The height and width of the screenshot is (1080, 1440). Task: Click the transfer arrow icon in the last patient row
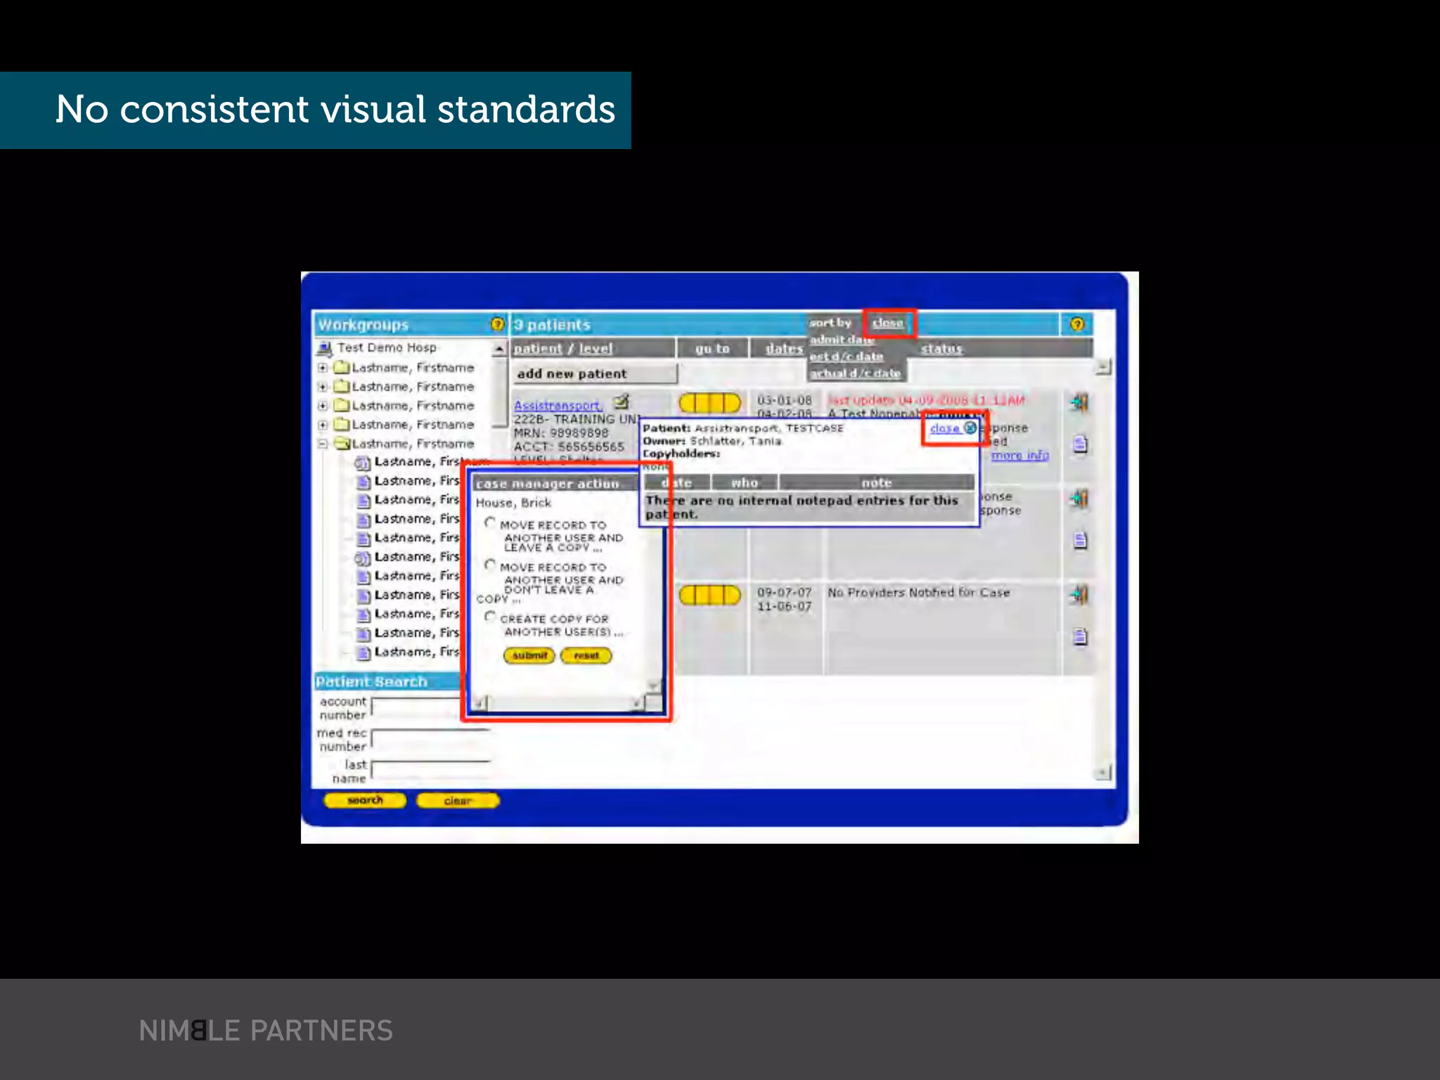(1079, 596)
